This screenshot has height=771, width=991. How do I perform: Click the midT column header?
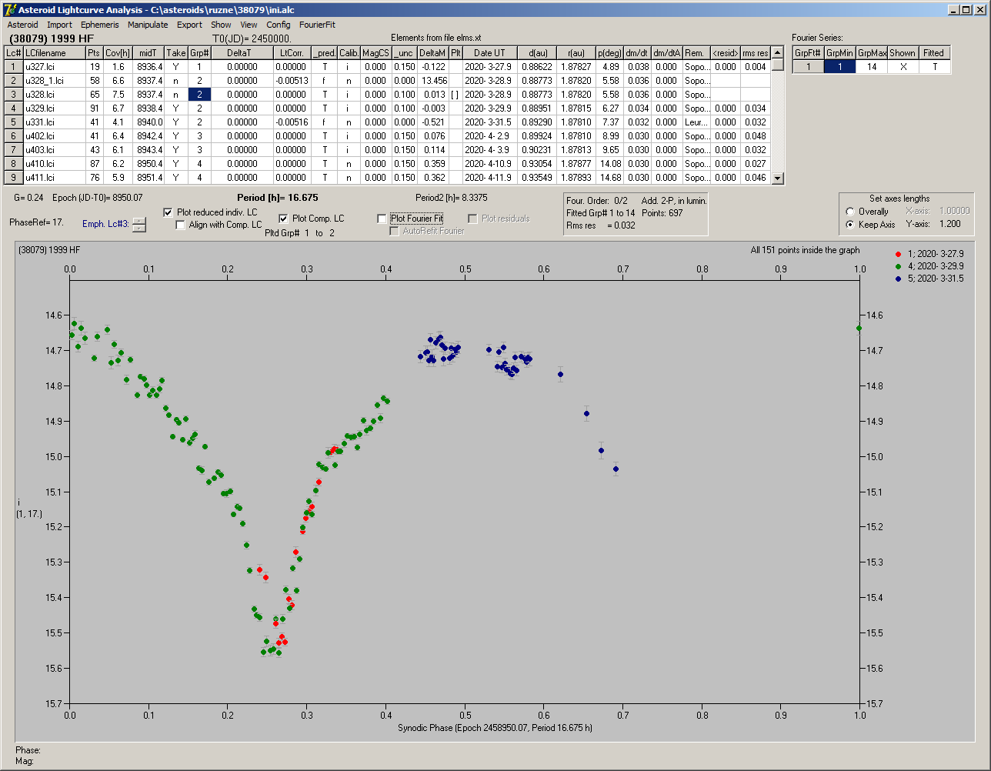pos(148,53)
